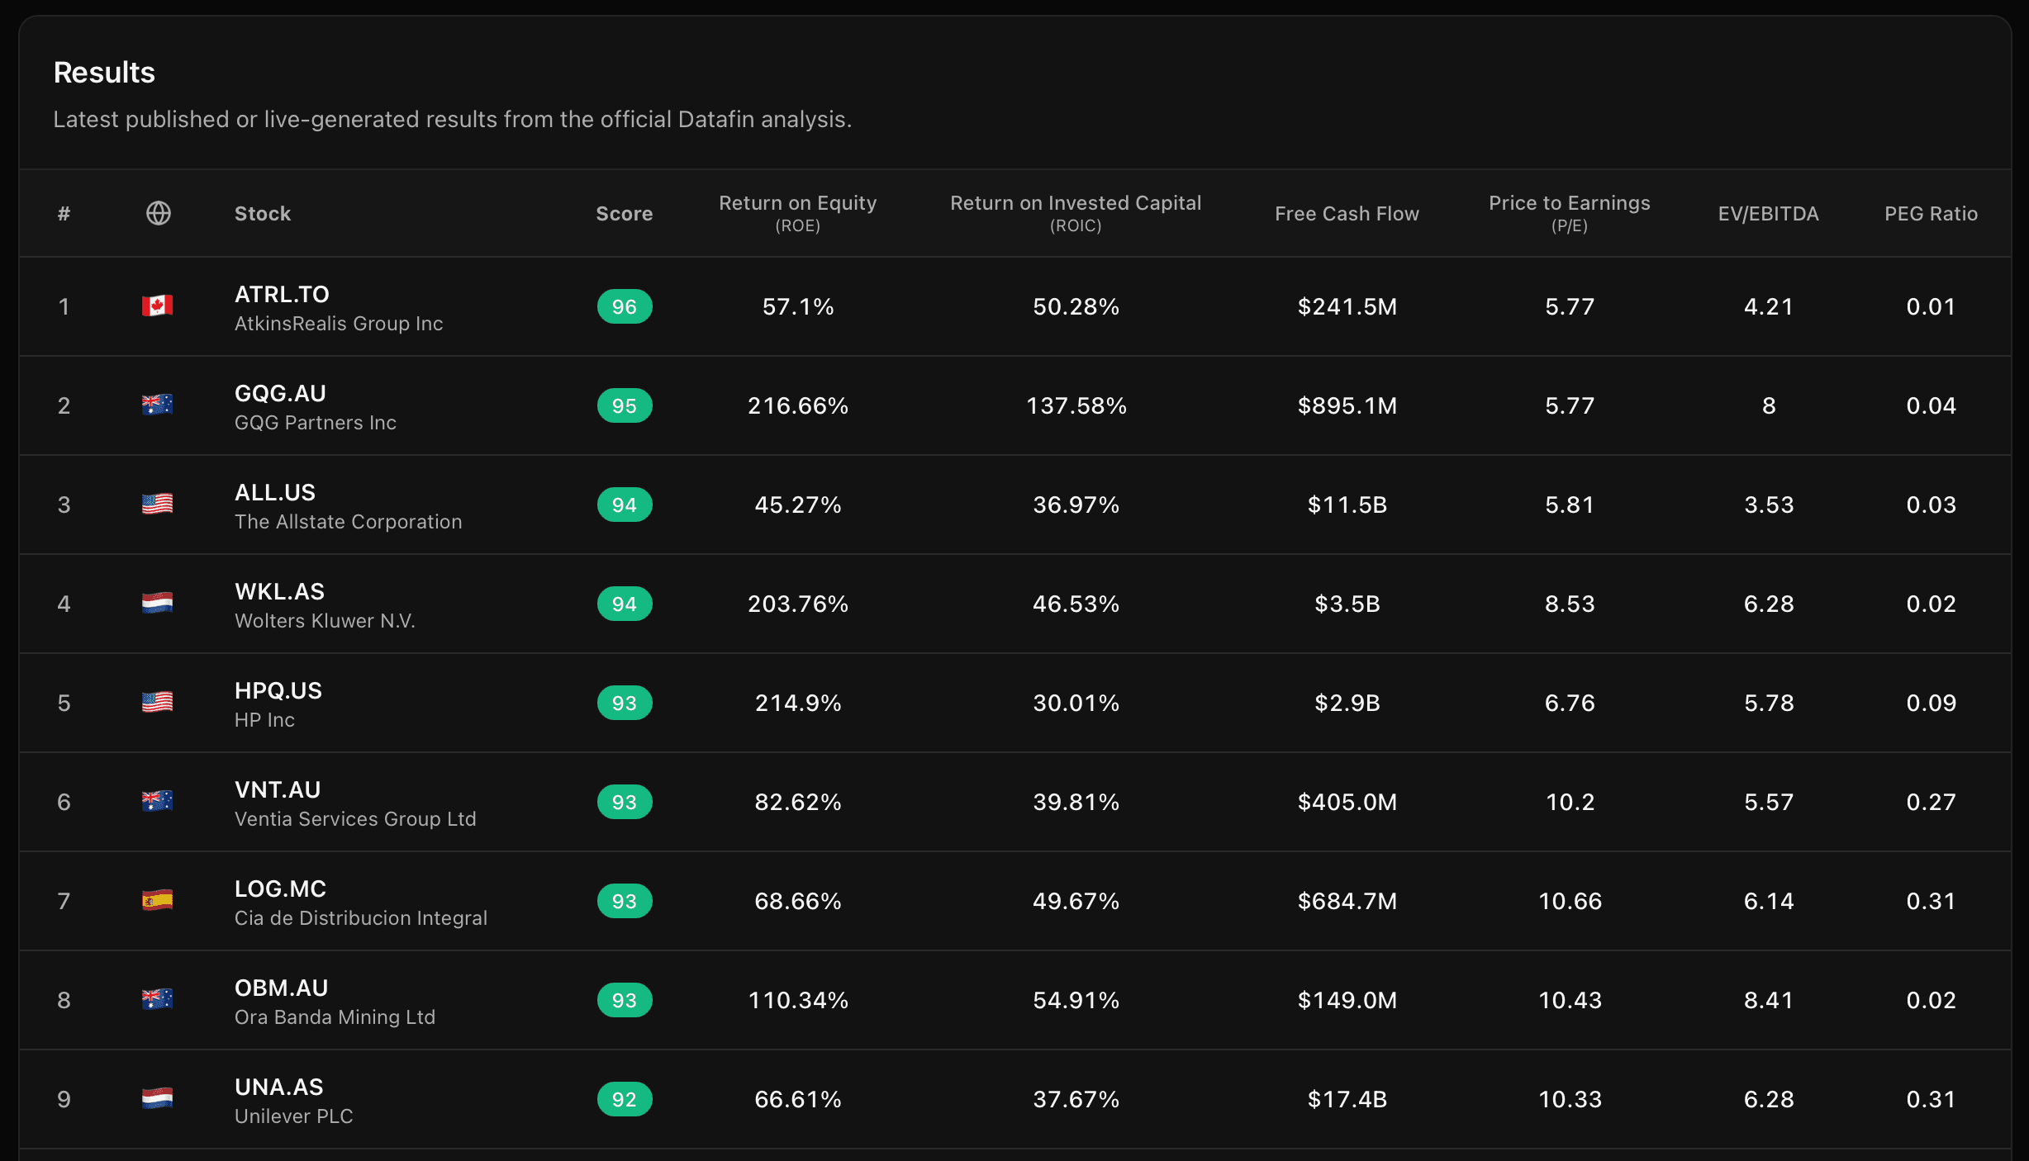Click the Australia flag beside OBM.AU

pyautogui.click(x=157, y=999)
